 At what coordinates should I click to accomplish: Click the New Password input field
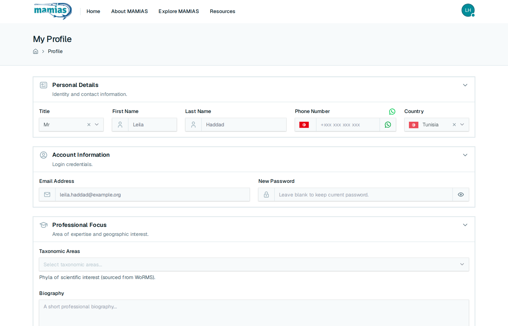[363, 195]
